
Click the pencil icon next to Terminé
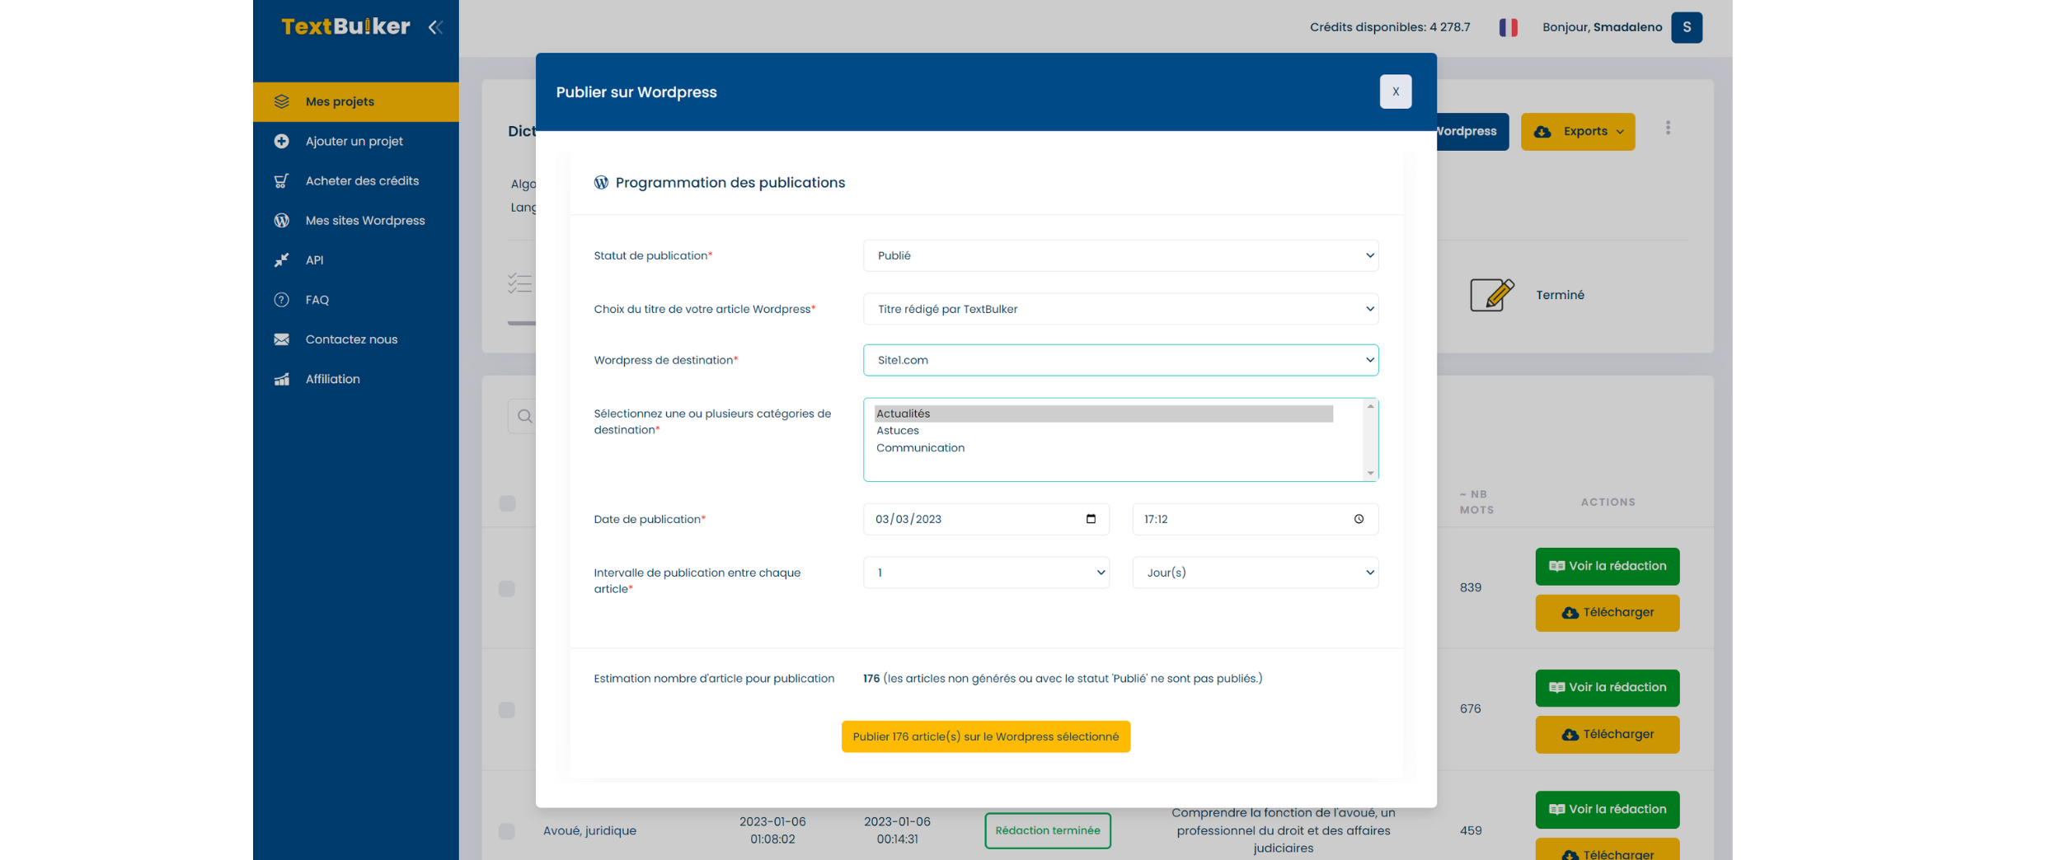[1491, 294]
